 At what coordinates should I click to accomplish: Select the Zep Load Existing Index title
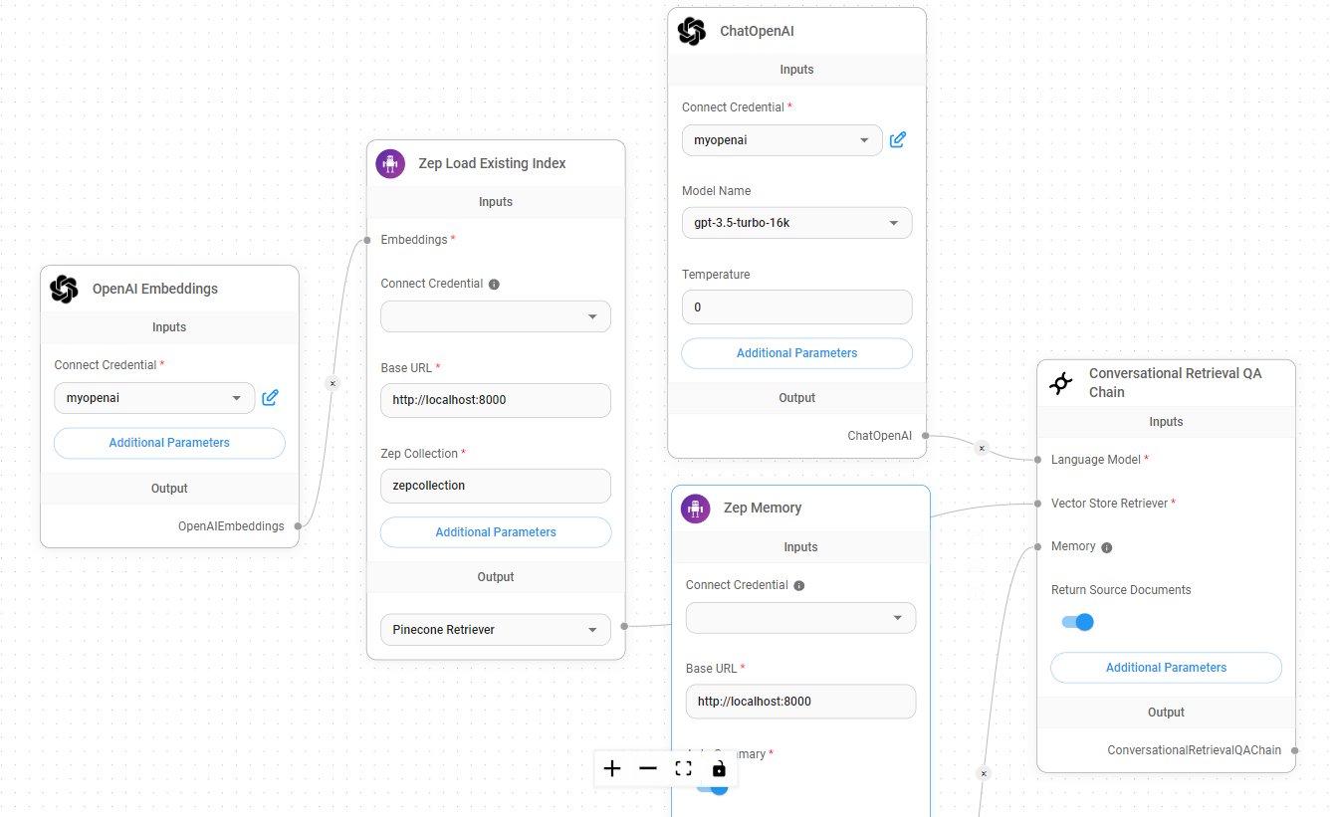point(492,163)
